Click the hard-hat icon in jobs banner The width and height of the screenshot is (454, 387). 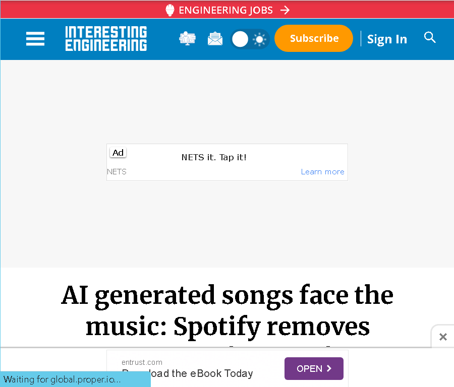coord(170,10)
